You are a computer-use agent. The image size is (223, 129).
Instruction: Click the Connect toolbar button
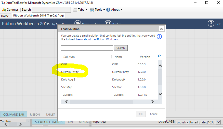[x=10, y=10]
